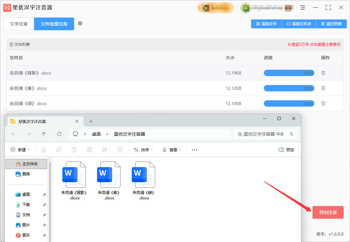Select 主文件夹 in Explorer sidebar
This screenshot has width=350, height=242.
click(26, 164)
